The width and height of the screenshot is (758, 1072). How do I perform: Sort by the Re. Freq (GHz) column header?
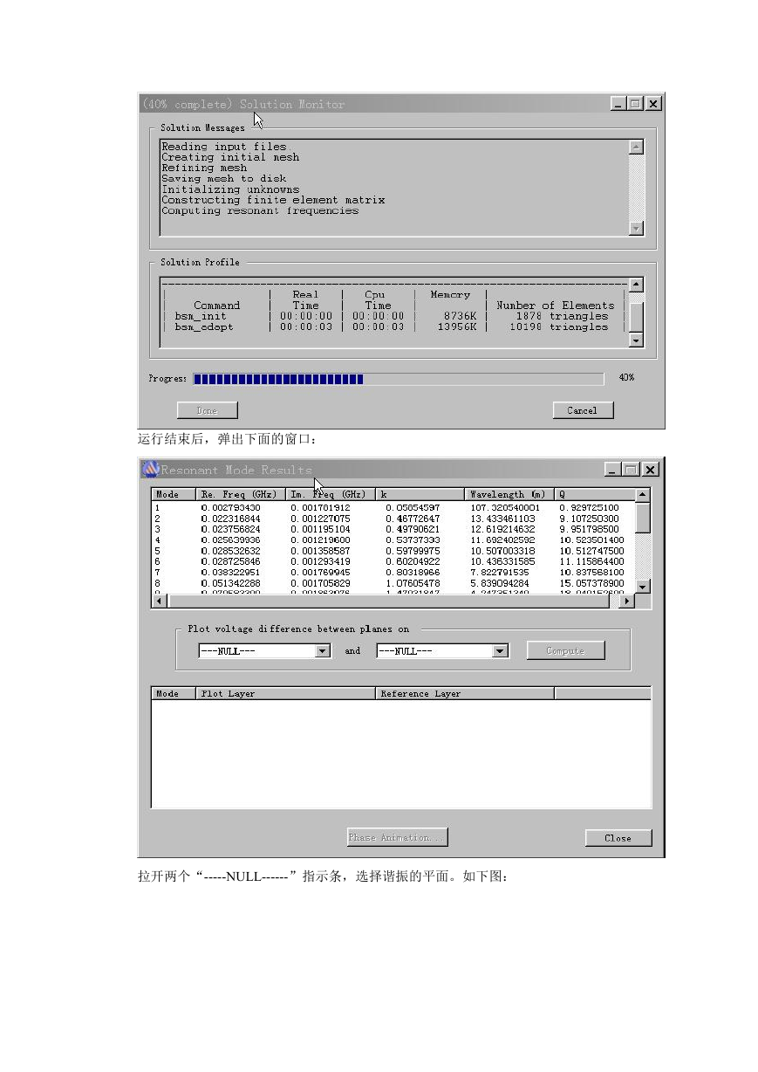242,494
